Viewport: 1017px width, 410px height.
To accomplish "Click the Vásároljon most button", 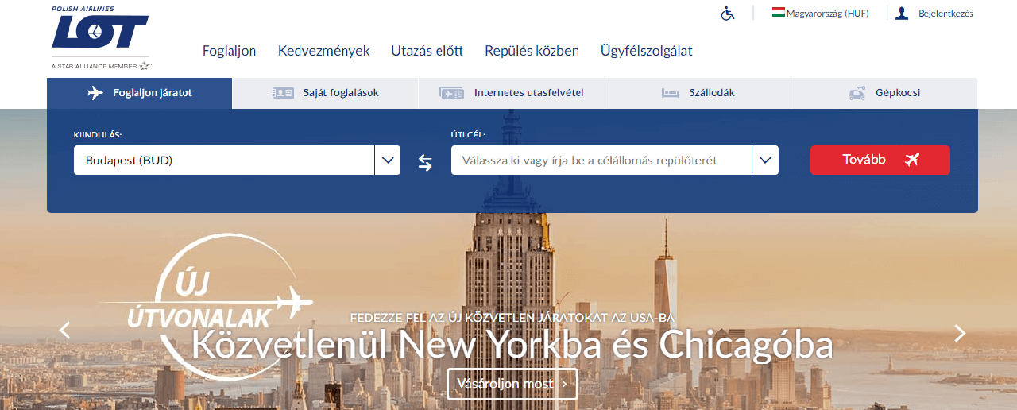I will pyautogui.click(x=512, y=384).
